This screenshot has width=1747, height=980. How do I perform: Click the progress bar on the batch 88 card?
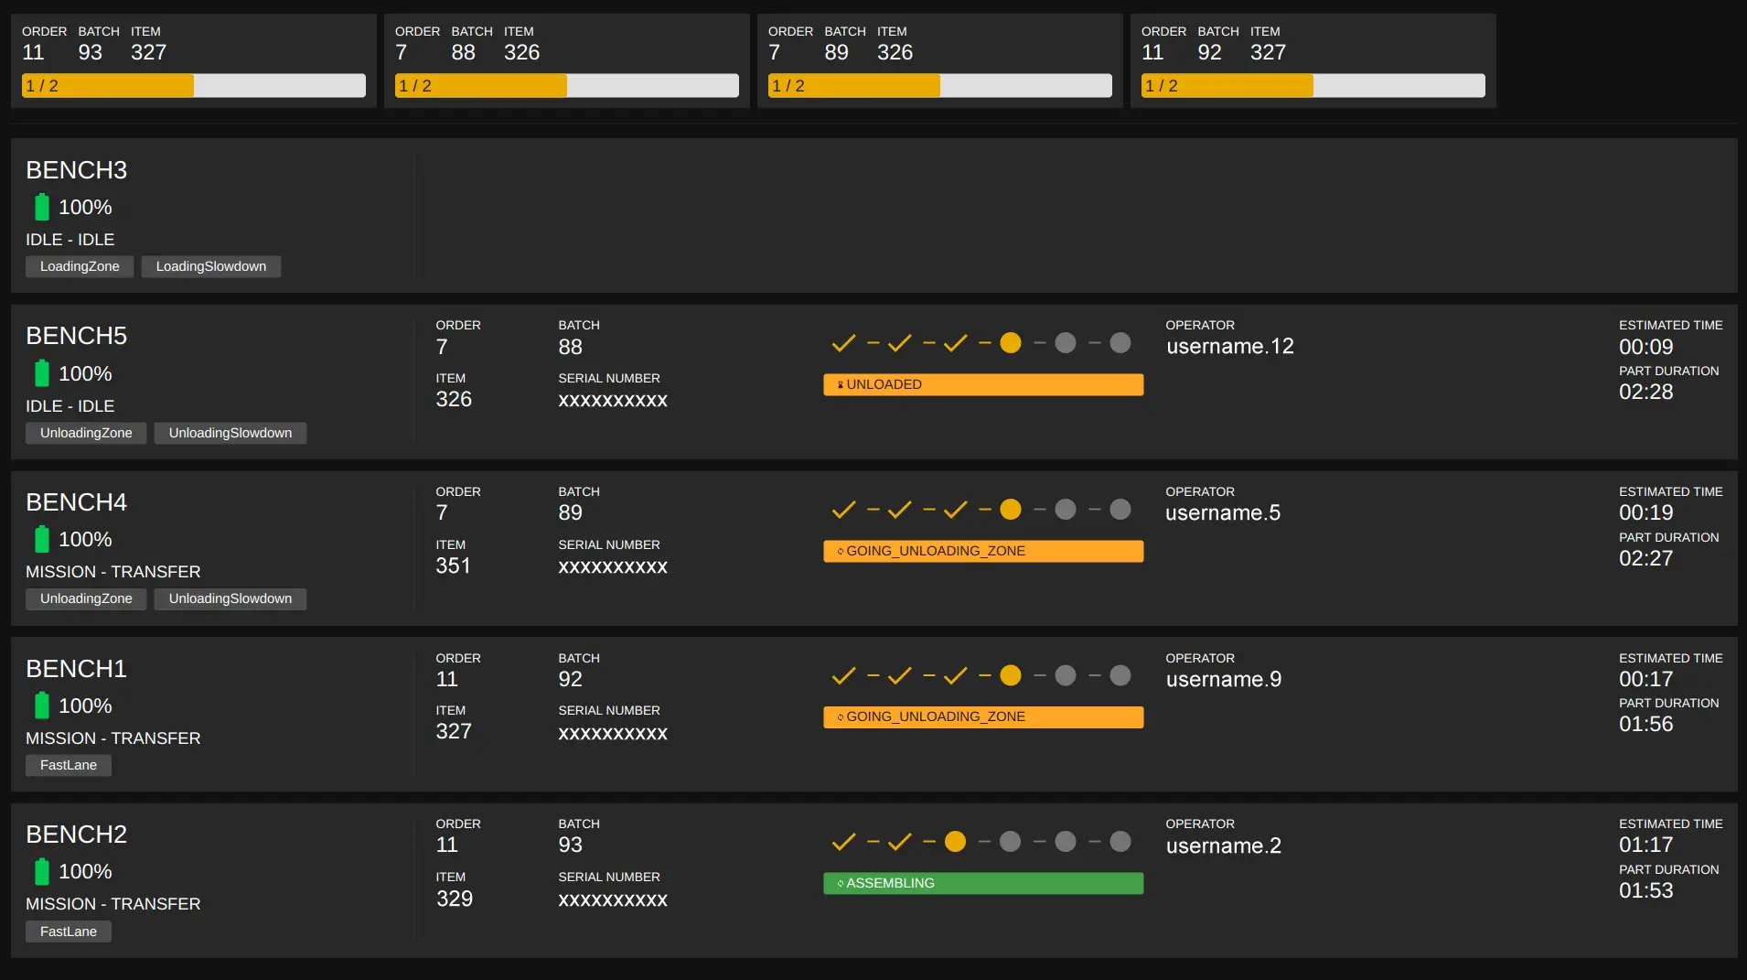tap(567, 86)
